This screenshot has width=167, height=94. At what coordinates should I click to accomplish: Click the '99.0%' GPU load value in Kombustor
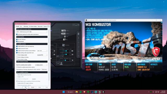127,67
